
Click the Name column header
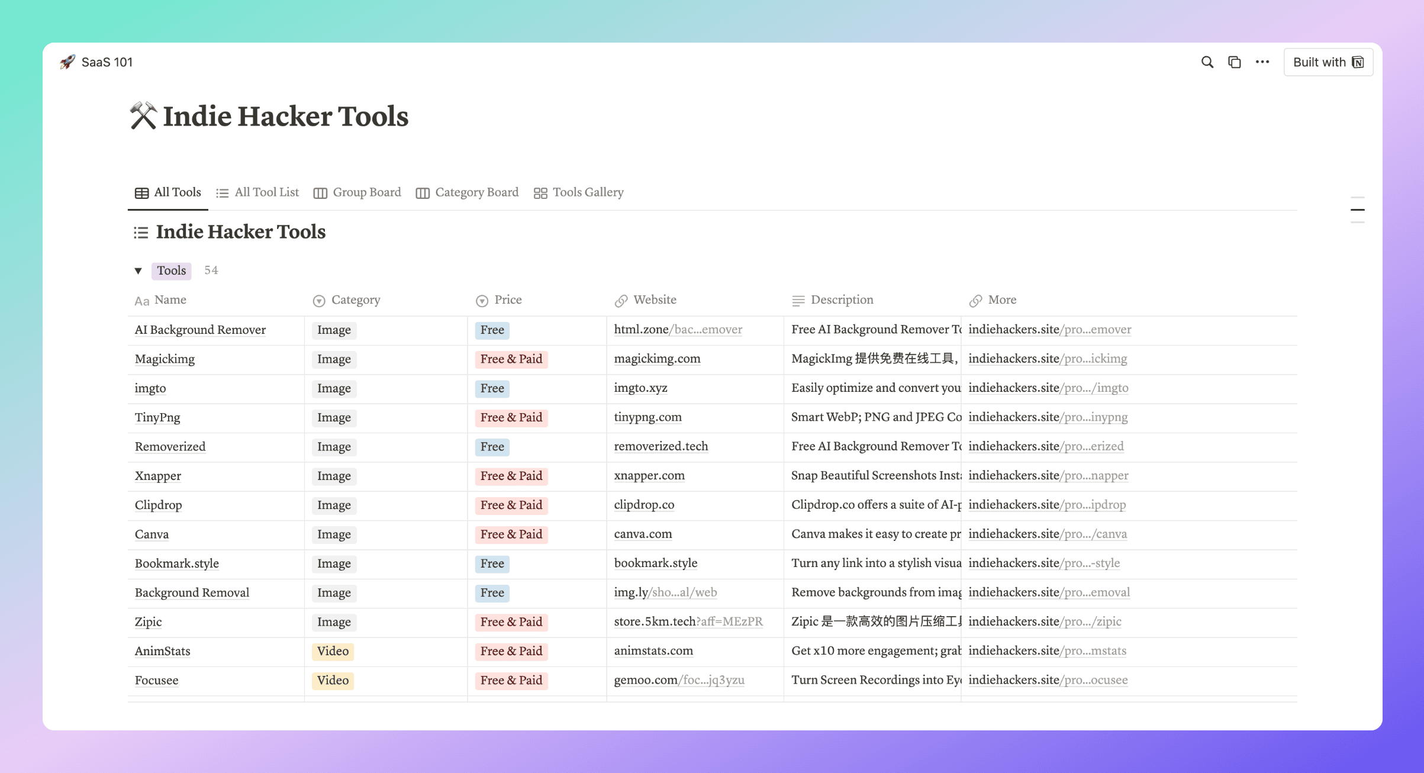click(160, 300)
